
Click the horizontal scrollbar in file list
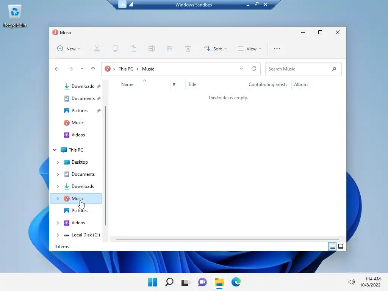click(x=228, y=239)
